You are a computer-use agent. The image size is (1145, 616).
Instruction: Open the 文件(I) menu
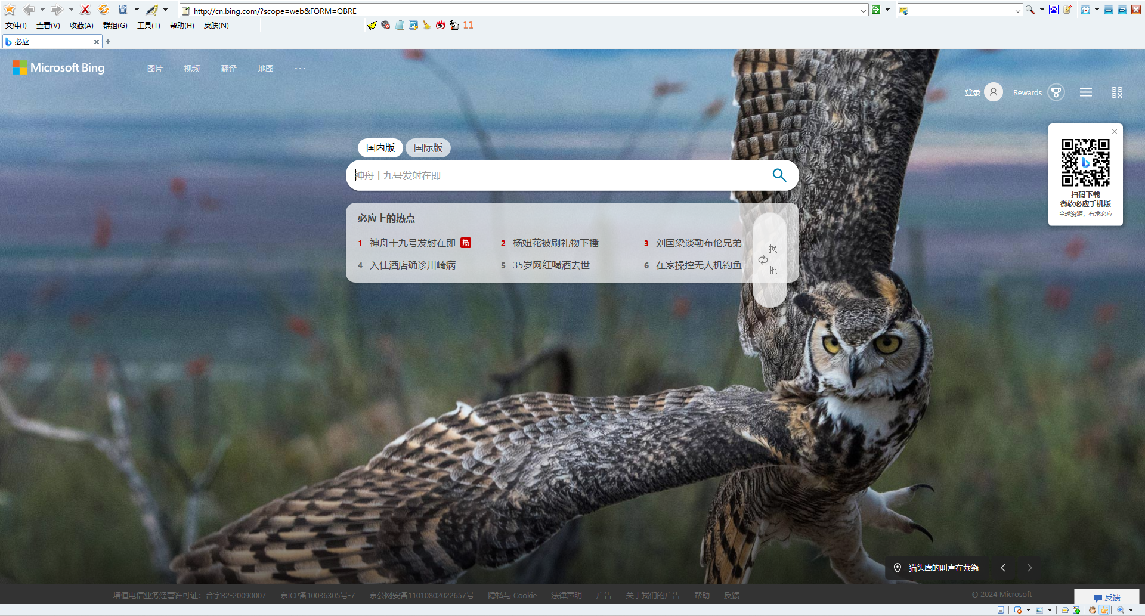click(x=16, y=26)
